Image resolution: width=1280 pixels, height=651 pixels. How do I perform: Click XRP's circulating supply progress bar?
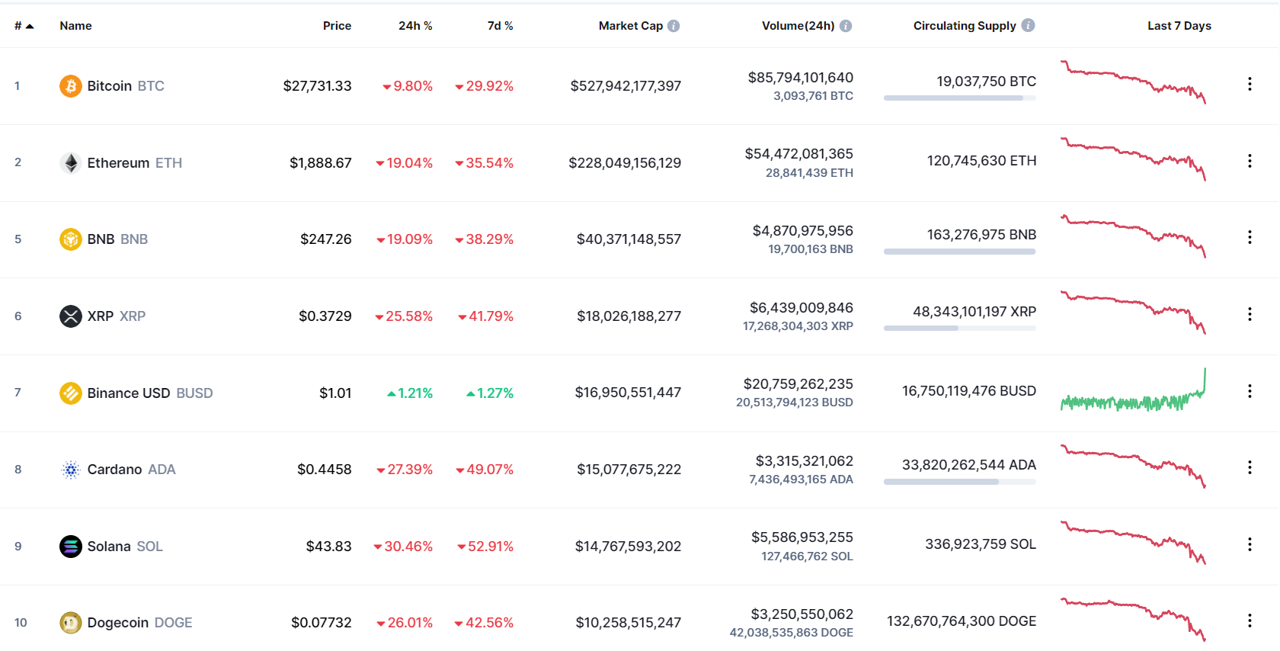pyautogui.click(x=960, y=329)
